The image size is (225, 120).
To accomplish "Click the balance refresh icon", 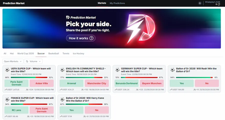I will click(x=219, y=4).
